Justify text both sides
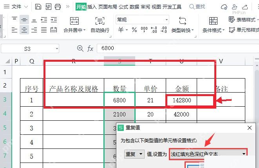The height and width of the screenshot is (168, 259). pos(44,30)
